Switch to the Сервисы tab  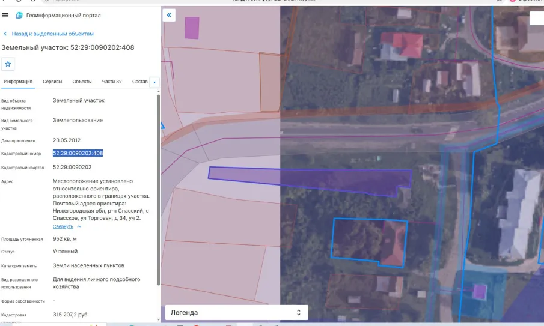pyautogui.click(x=52, y=82)
